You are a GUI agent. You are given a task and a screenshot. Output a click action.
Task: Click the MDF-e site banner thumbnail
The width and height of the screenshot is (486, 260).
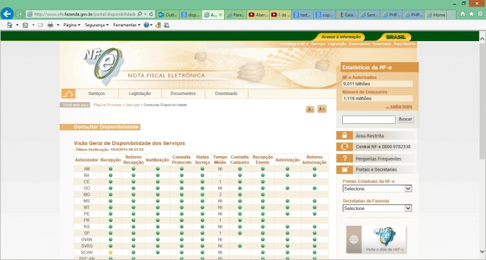click(376, 239)
